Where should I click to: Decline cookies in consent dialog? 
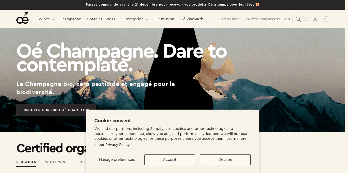click(x=225, y=160)
